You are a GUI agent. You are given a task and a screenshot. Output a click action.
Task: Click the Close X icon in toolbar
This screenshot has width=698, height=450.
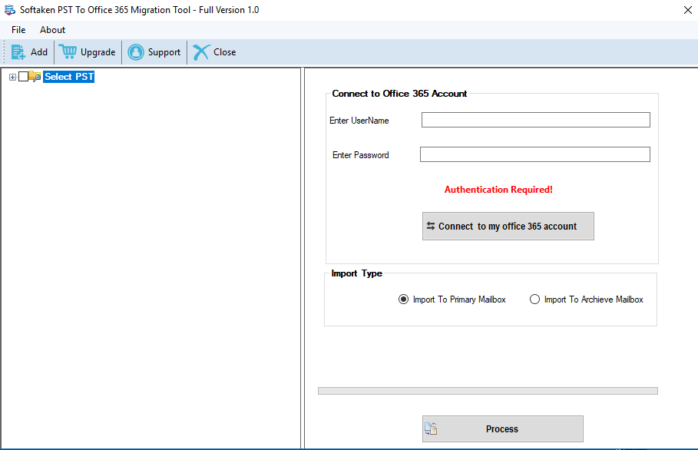(x=201, y=52)
